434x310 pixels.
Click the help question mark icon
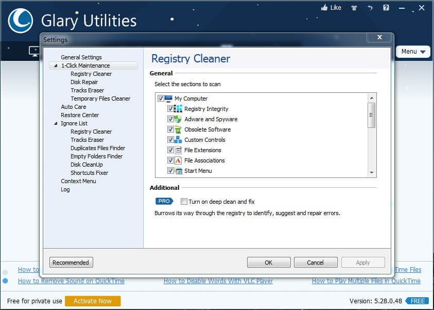[x=386, y=8]
